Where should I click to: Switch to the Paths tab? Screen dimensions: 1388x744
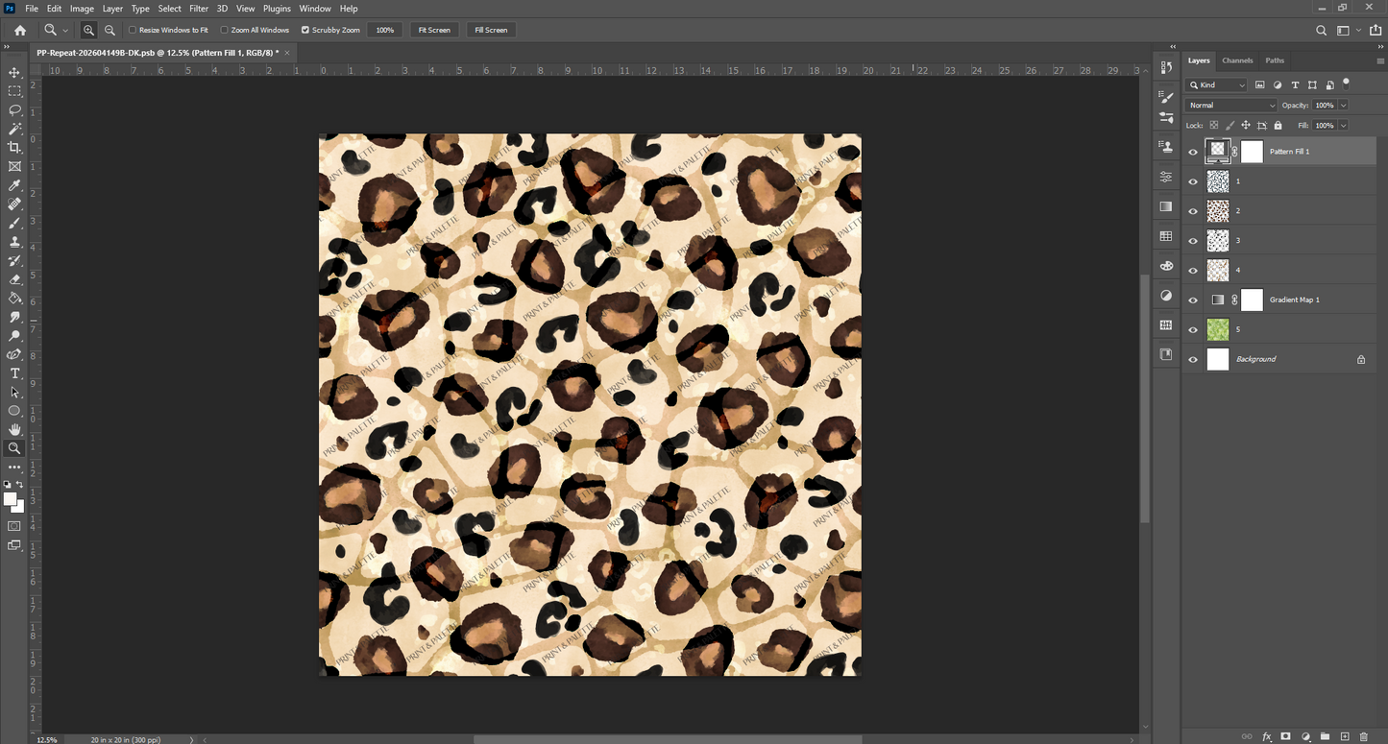click(x=1275, y=60)
